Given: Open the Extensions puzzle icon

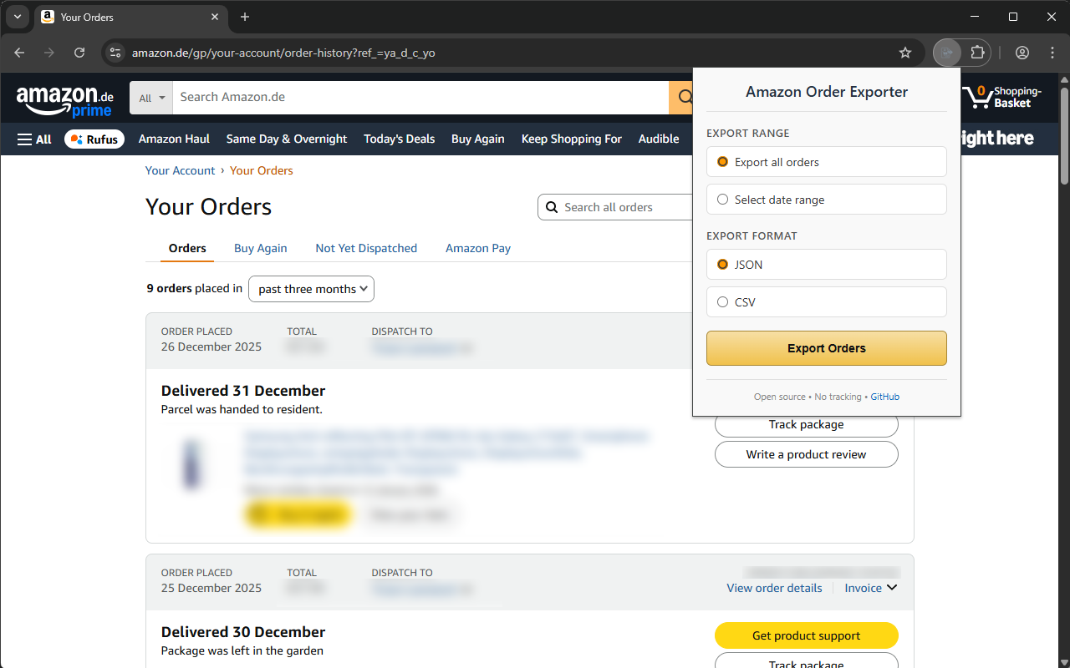Looking at the screenshot, I should tap(977, 53).
